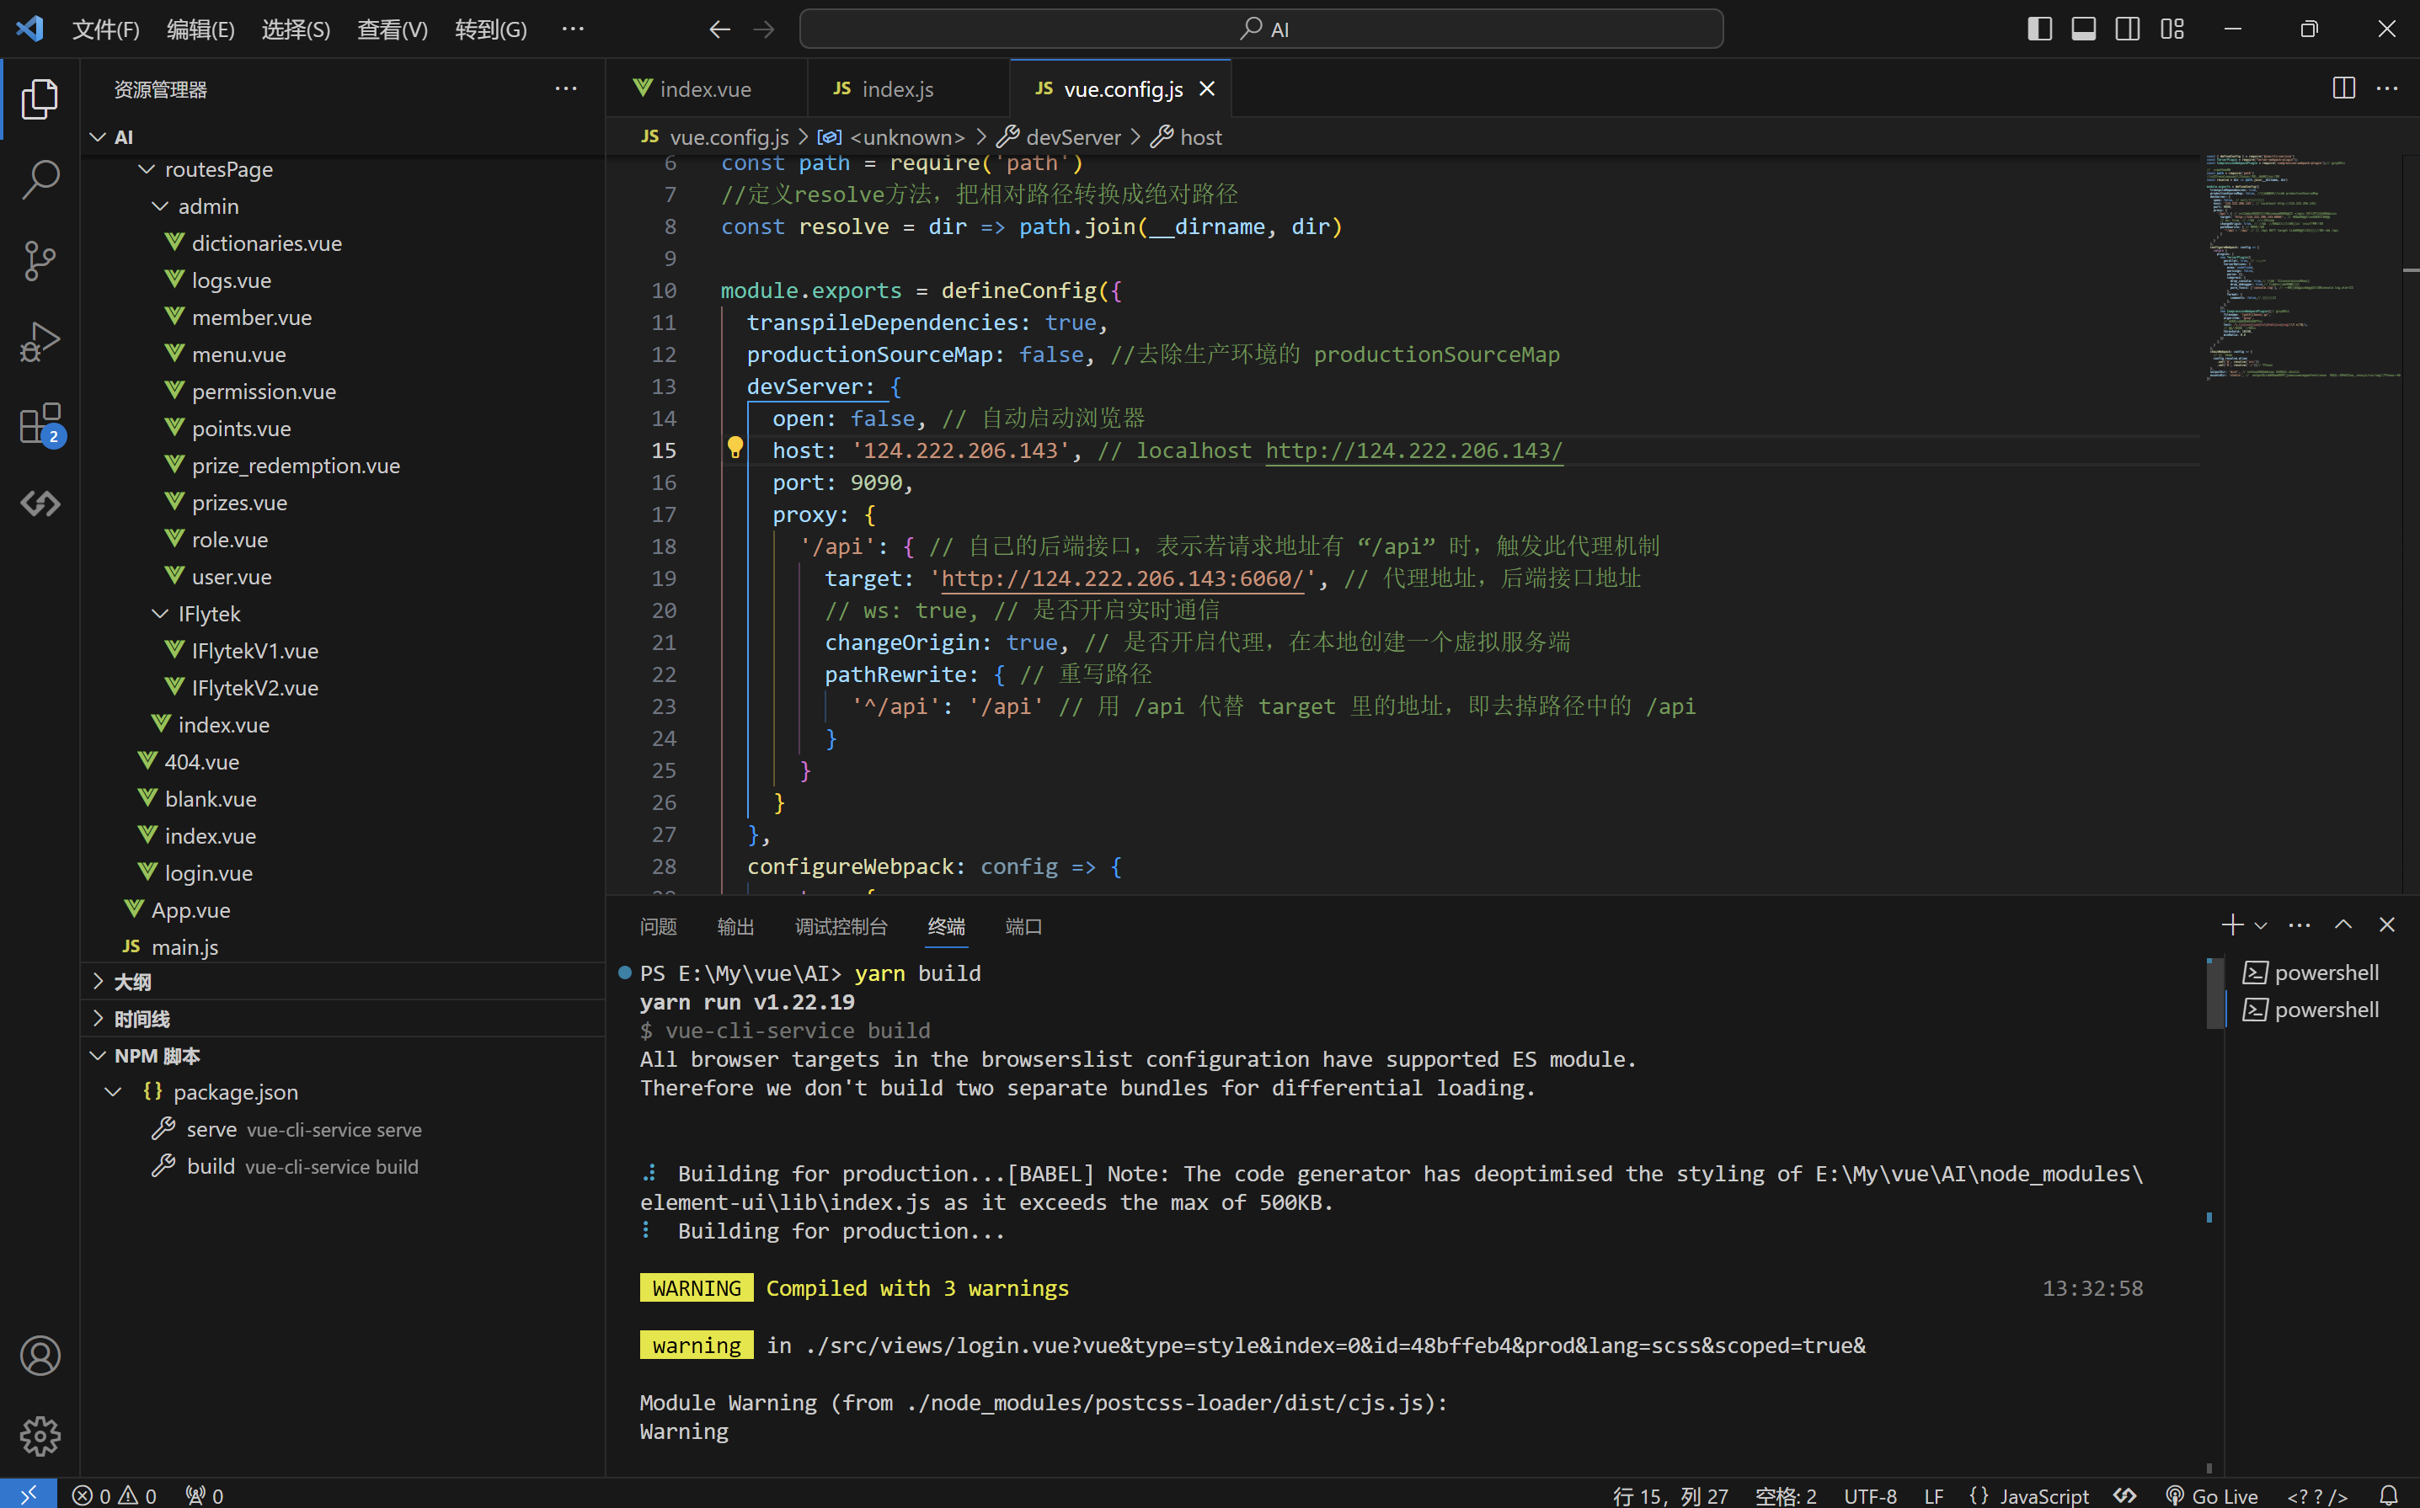Open the 查看(V) menu
The image size is (2420, 1508).
tap(392, 30)
